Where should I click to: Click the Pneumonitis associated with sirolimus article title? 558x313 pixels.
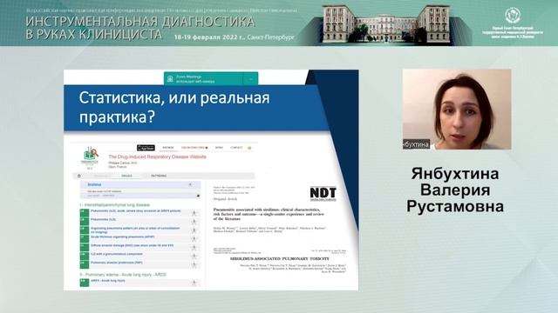click(269, 215)
